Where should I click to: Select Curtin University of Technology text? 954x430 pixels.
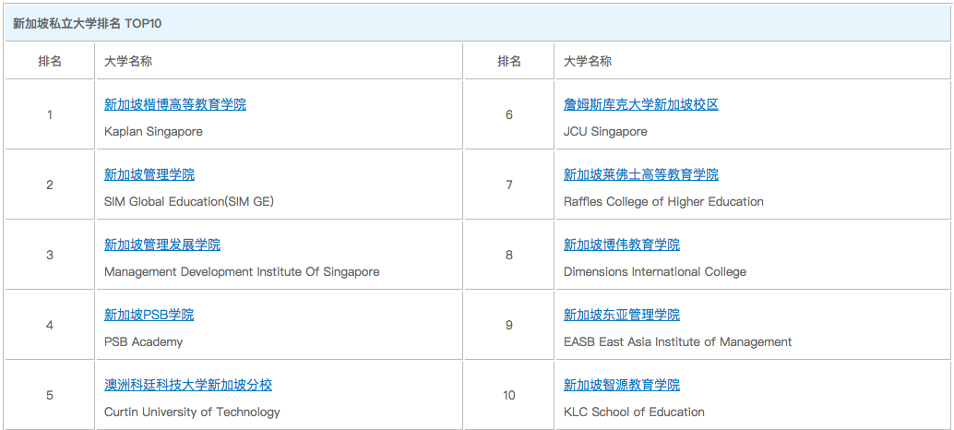point(192,412)
